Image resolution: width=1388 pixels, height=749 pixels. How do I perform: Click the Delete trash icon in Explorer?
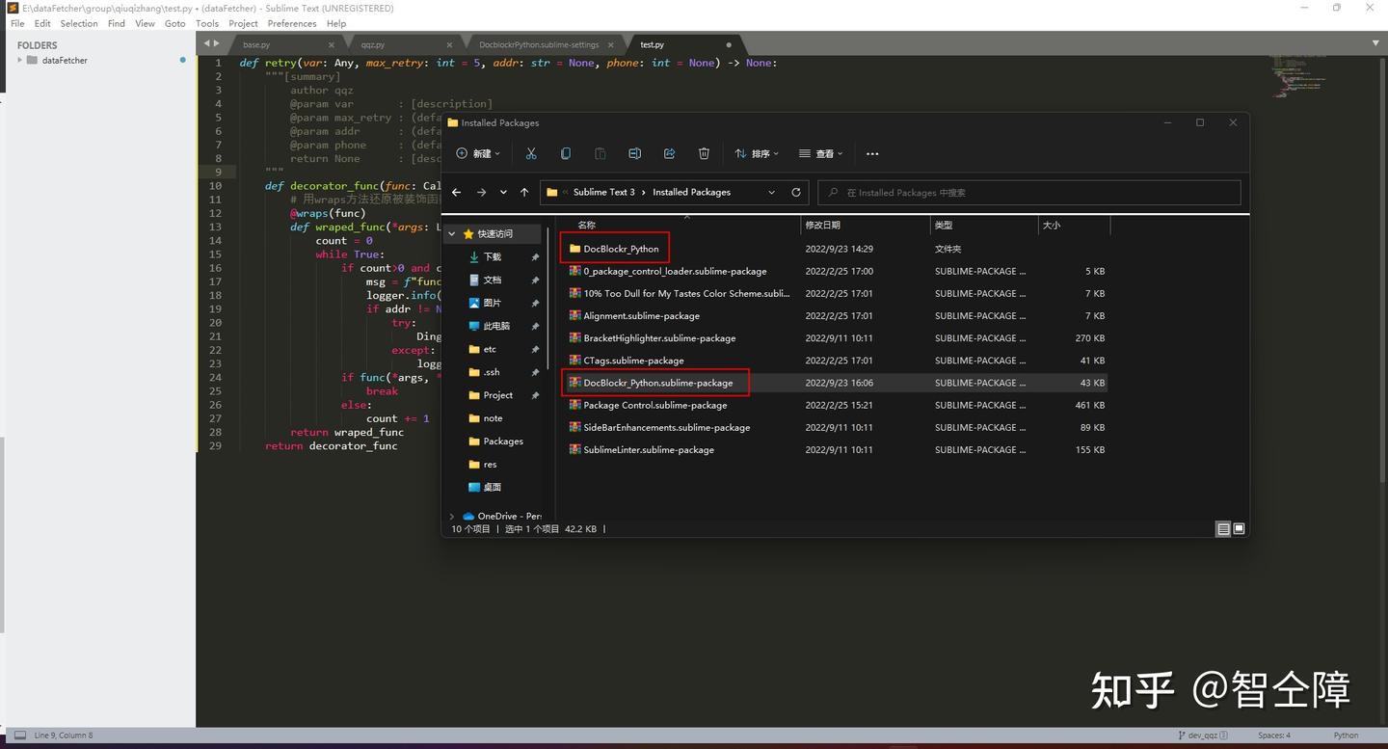[704, 153]
